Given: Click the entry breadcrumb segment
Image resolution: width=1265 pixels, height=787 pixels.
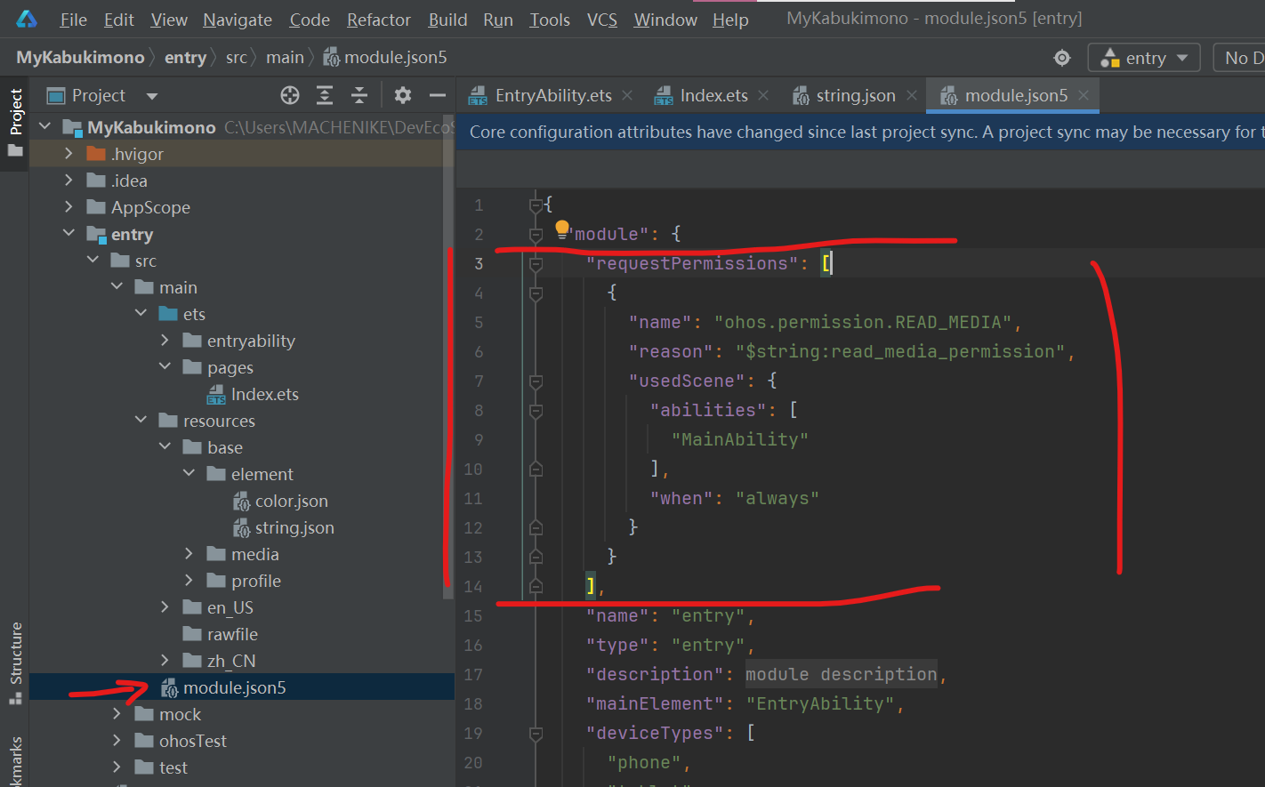Looking at the screenshot, I should click(x=185, y=58).
